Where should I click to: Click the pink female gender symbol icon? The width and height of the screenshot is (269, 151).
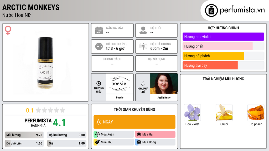pyautogui.click(x=8, y=30)
